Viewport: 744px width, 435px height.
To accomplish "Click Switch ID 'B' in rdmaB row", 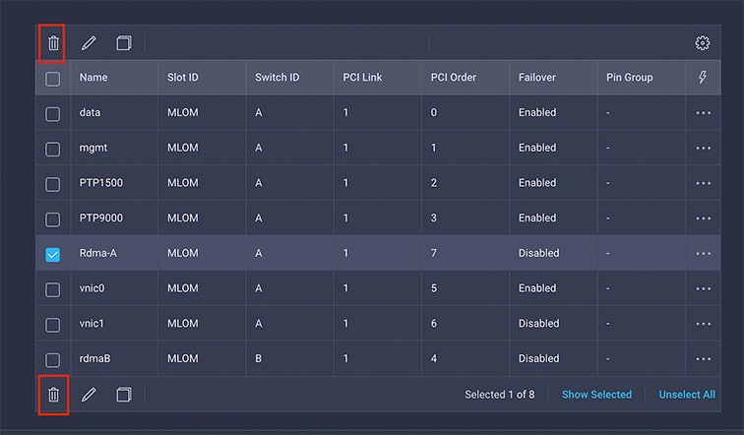I will (x=258, y=358).
